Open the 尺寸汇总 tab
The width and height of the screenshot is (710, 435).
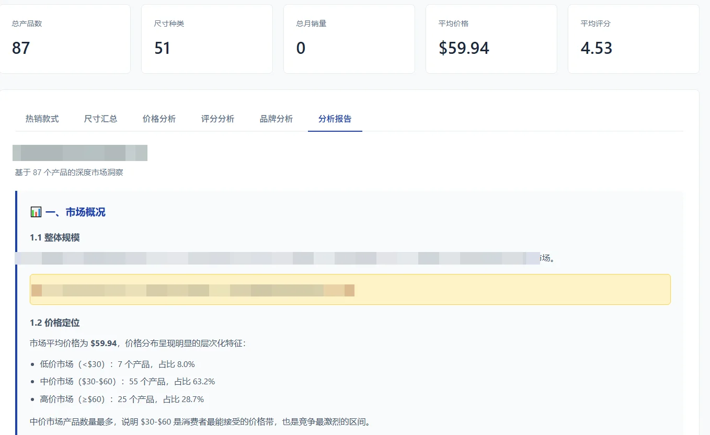tap(100, 119)
